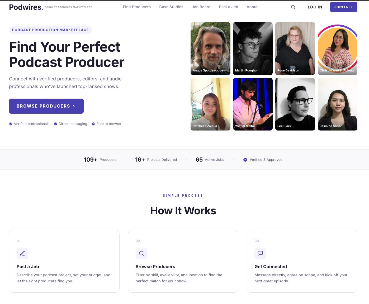The width and height of the screenshot is (369, 304).
Task: Click the checkmark icon beside Verified professionals
Action: tap(11, 124)
